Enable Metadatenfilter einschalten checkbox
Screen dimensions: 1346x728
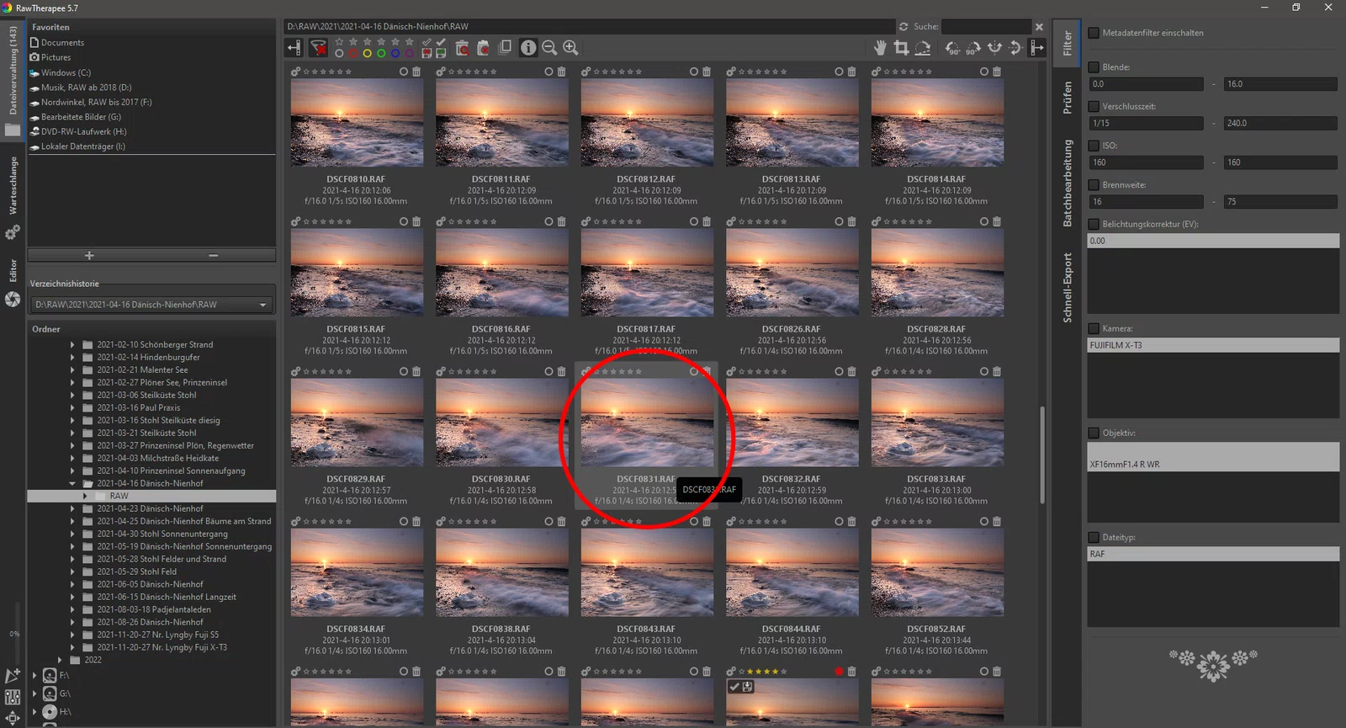pos(1094,33)
